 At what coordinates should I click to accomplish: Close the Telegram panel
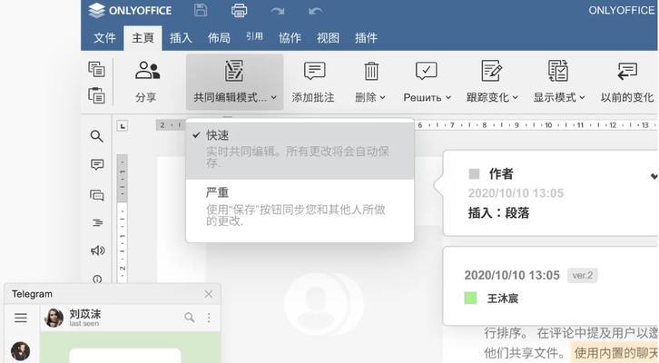point(209,294)
